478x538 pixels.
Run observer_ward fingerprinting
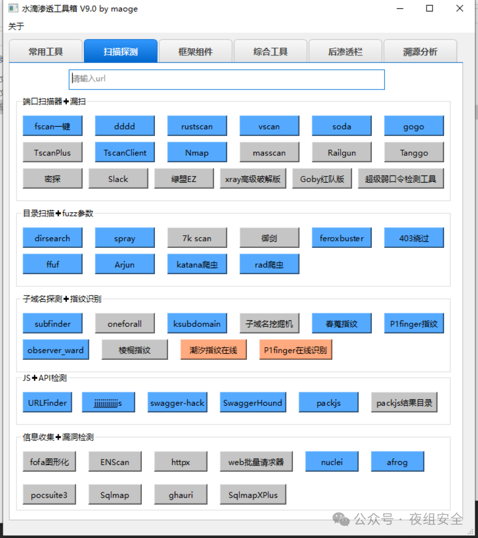[x=56, y=350]
